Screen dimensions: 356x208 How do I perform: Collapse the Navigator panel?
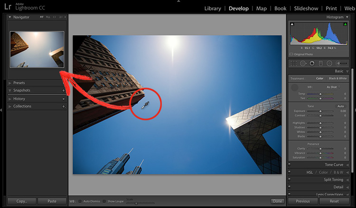(x=10, y=17)
